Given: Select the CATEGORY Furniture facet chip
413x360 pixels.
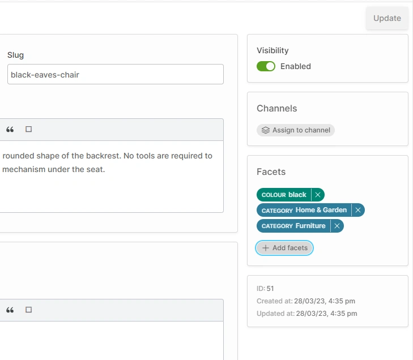Looking at the screenshot, I should [x=293, y=226].
